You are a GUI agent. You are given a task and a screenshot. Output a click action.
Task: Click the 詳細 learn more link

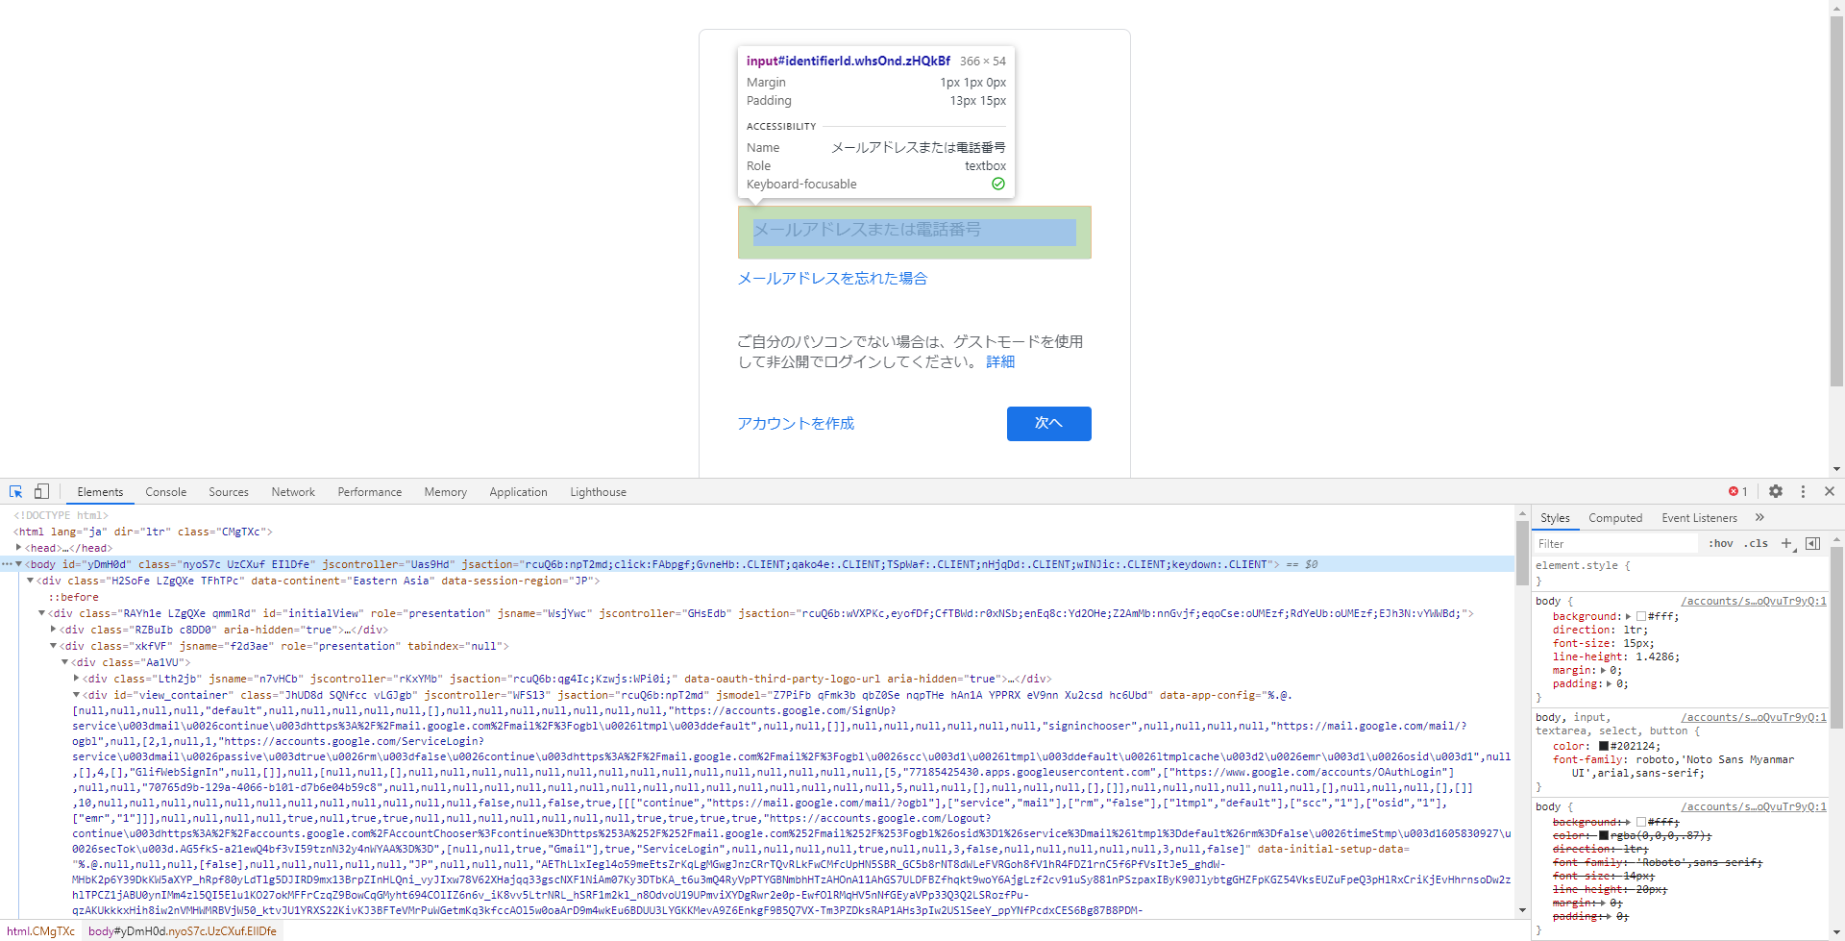(x=1000, y=361)
